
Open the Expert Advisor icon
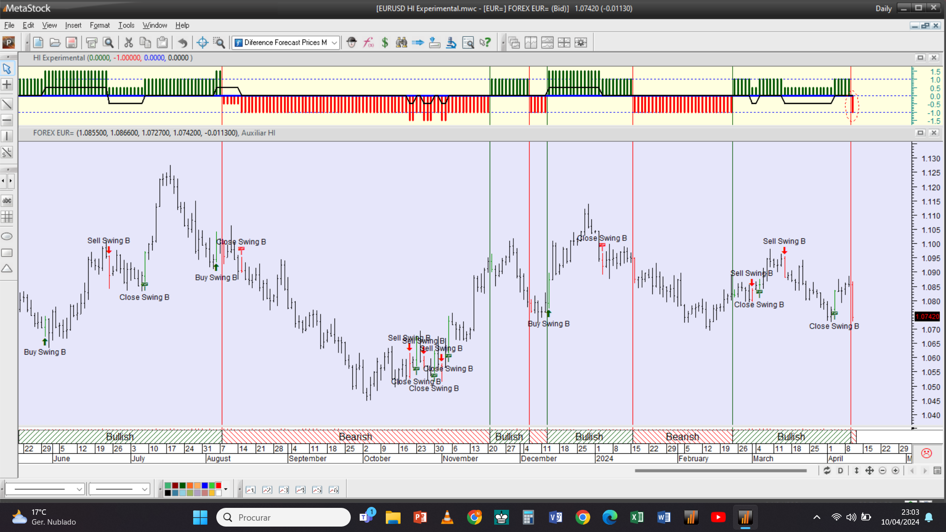(x=351, y=43)
